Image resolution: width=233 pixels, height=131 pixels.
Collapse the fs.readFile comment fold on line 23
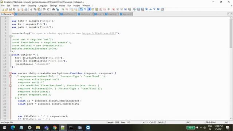coord(11,86)
